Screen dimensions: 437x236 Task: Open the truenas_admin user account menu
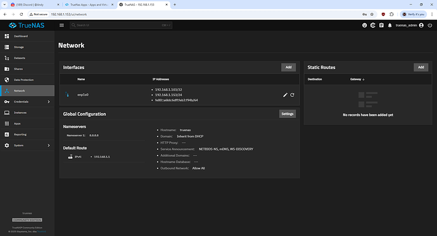pos(409,25)
